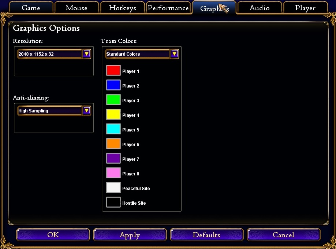Screen dimensions: 336x249
Task: Click the red Player 1 color swatch
Action: coord(113,70)
